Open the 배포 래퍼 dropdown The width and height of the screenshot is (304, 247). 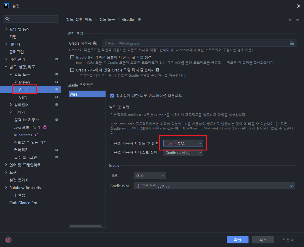(x=150, y=175)
